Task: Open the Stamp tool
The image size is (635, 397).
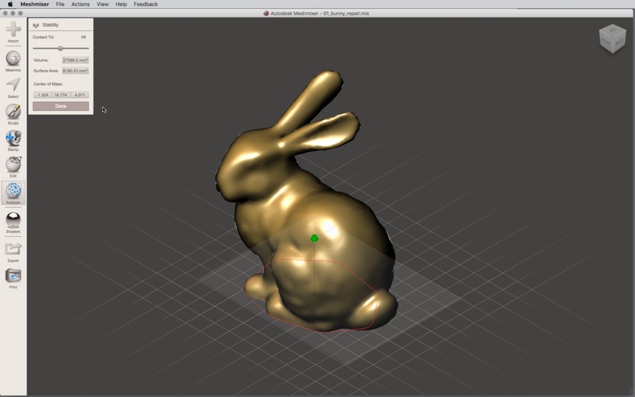Action: pos(13,138)
